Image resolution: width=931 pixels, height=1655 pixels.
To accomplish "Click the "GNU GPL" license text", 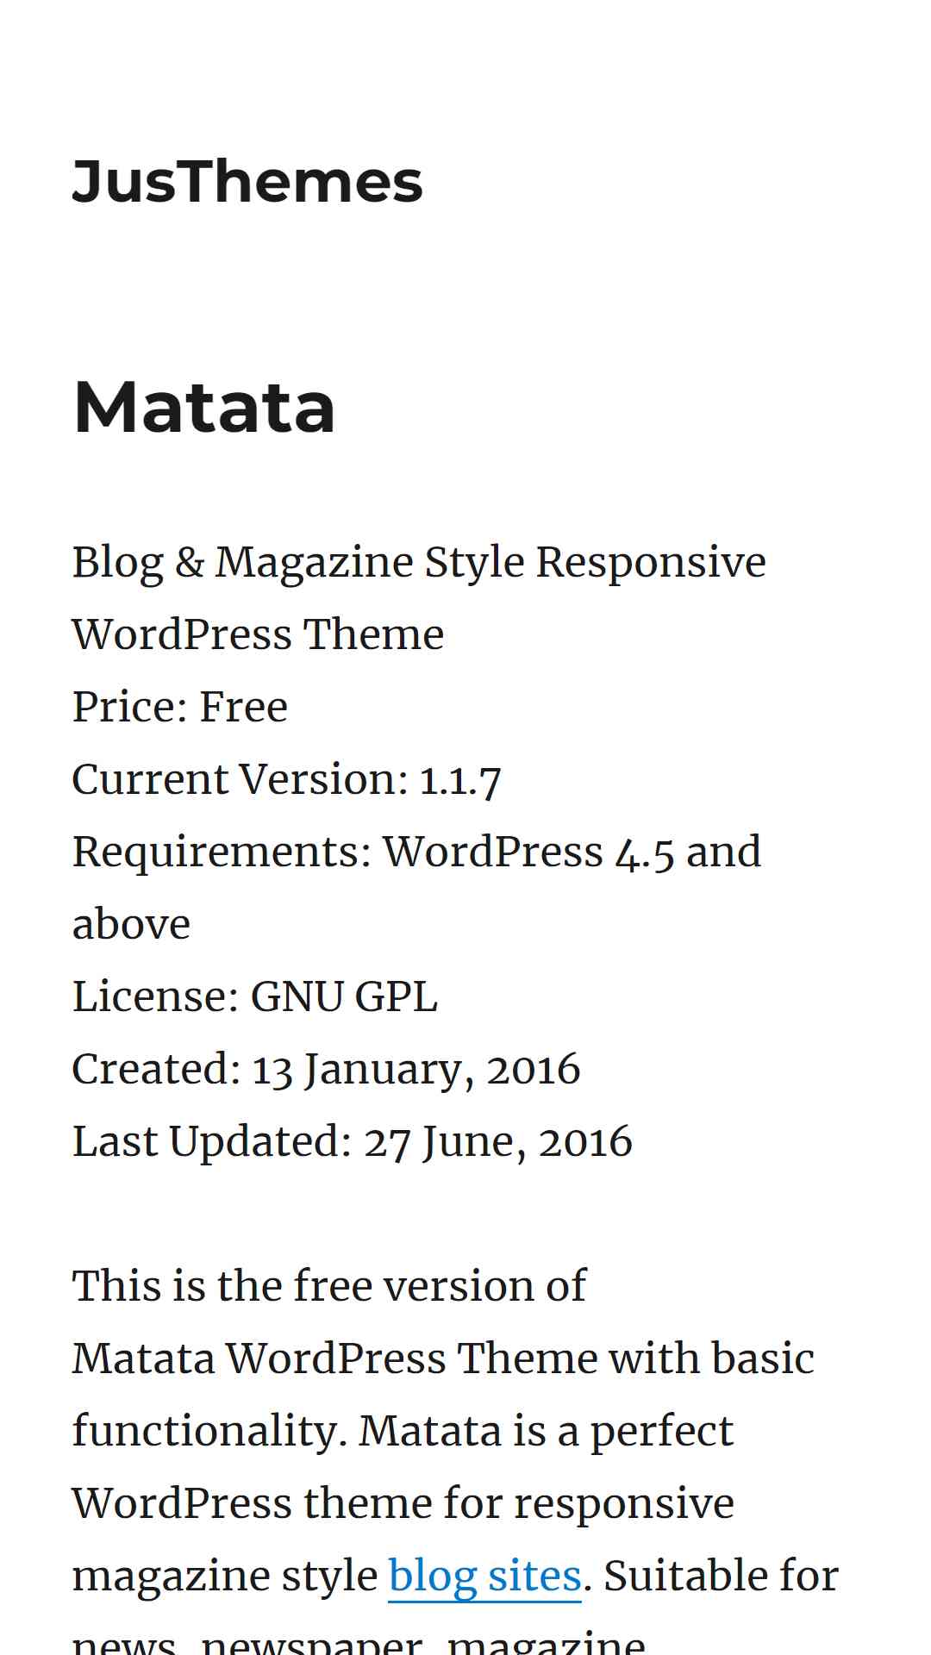I will coord(344,996).
